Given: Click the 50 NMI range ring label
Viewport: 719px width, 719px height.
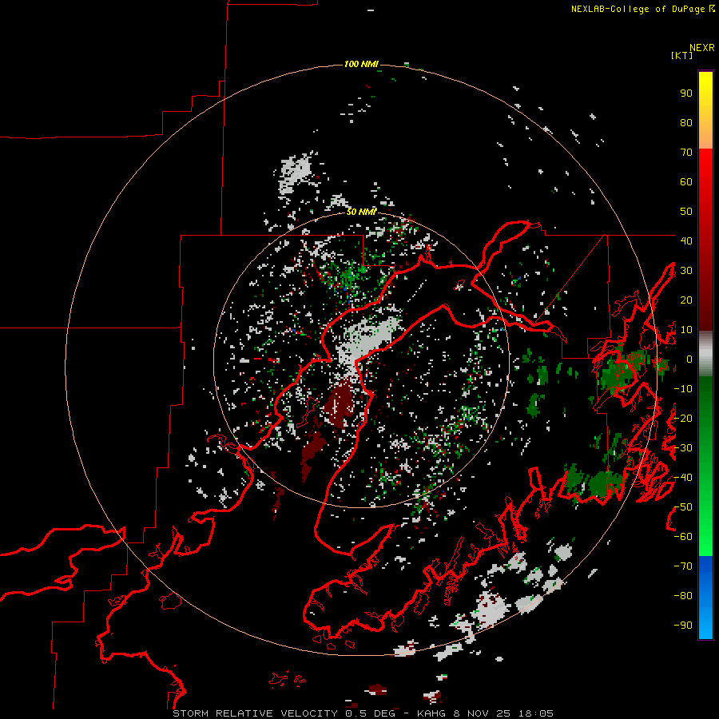Looking at the screenshot, I should pyautogui.click(x=361, y=212).
